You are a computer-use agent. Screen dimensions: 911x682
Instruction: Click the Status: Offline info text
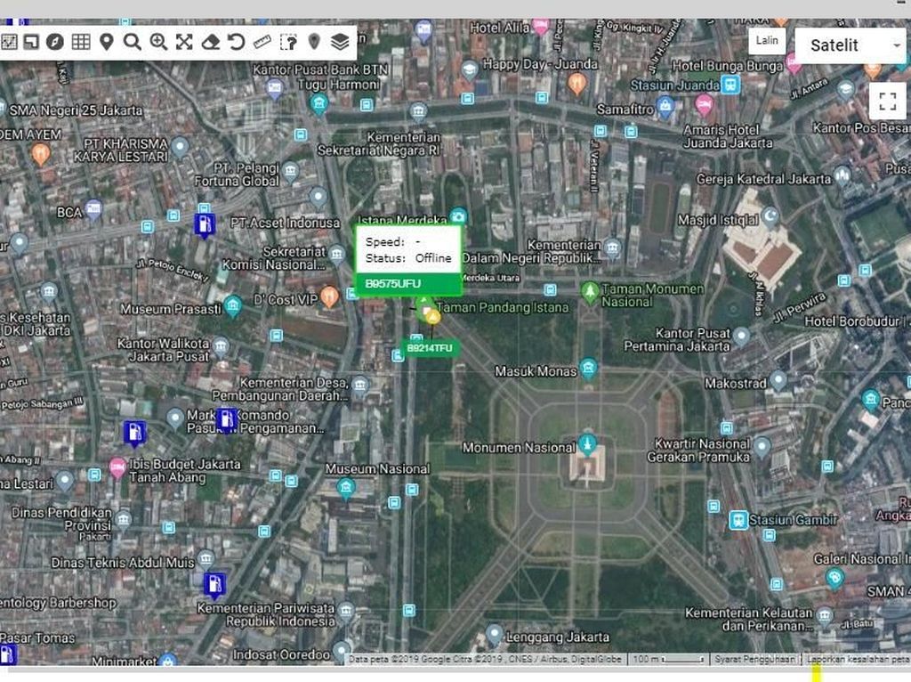(x=407, y=258)
